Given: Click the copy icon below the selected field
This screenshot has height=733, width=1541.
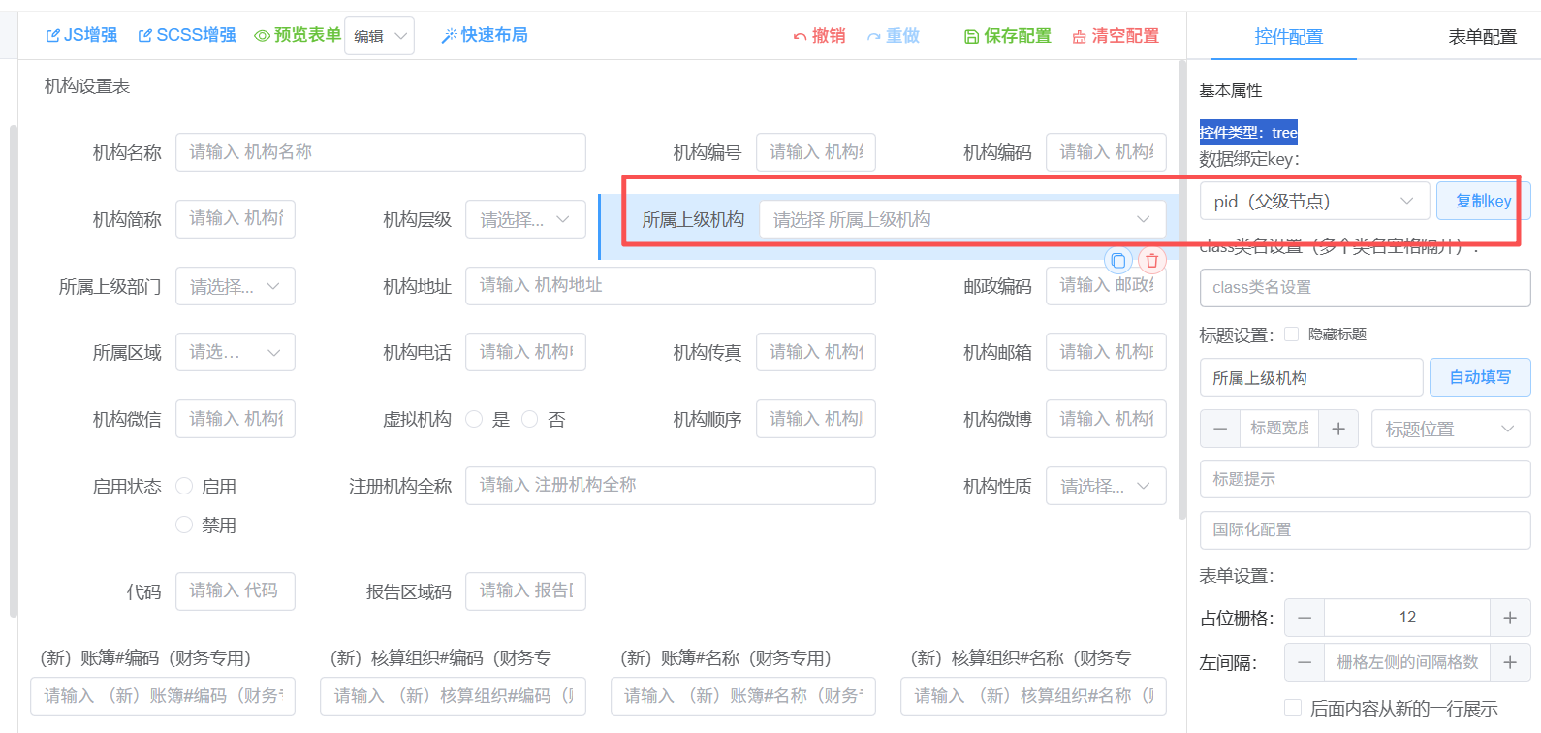Looking at the screenshot, I should click(1118, 261).
